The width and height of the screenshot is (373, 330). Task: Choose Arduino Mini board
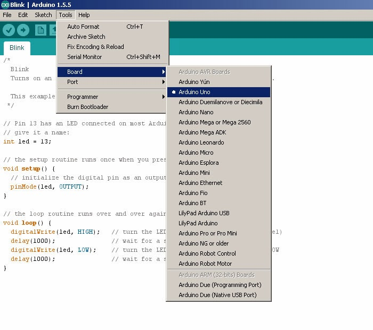[218, 173]
